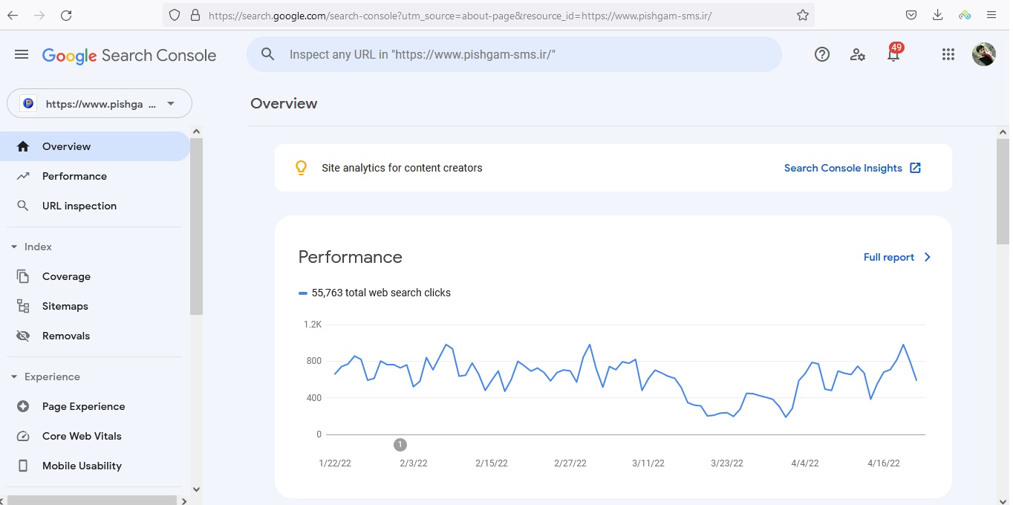Click the padlock site info icon
The image size is (1013, 505).
tap(195, 15)
